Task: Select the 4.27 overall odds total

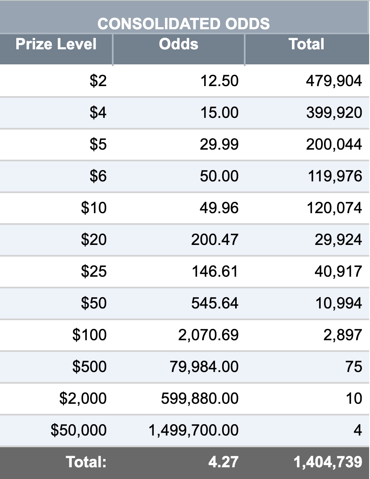Action: (223, 462)
